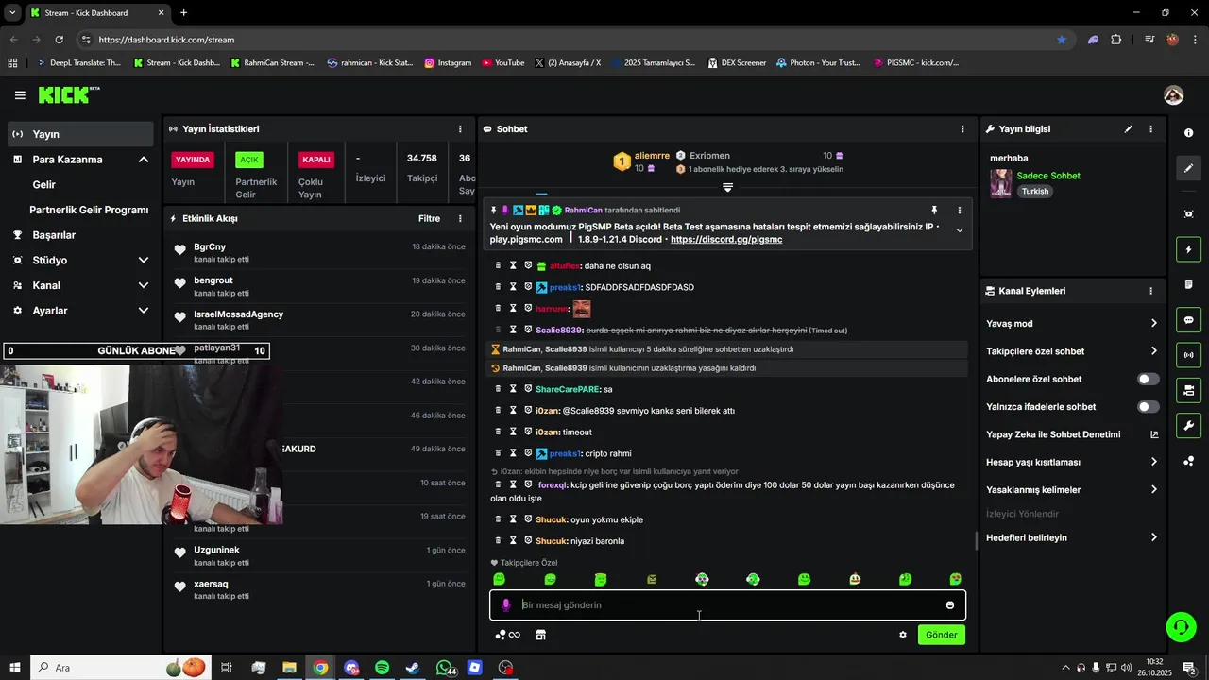
Task: Open Yavaş mod options
Action: (x=1071, y=324)
